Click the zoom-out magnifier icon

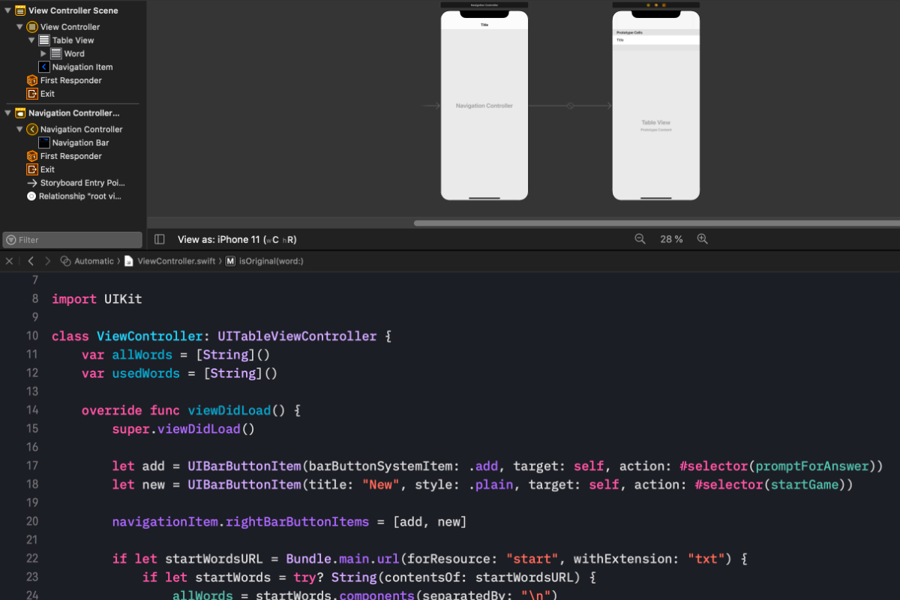[x=640, y=238]
